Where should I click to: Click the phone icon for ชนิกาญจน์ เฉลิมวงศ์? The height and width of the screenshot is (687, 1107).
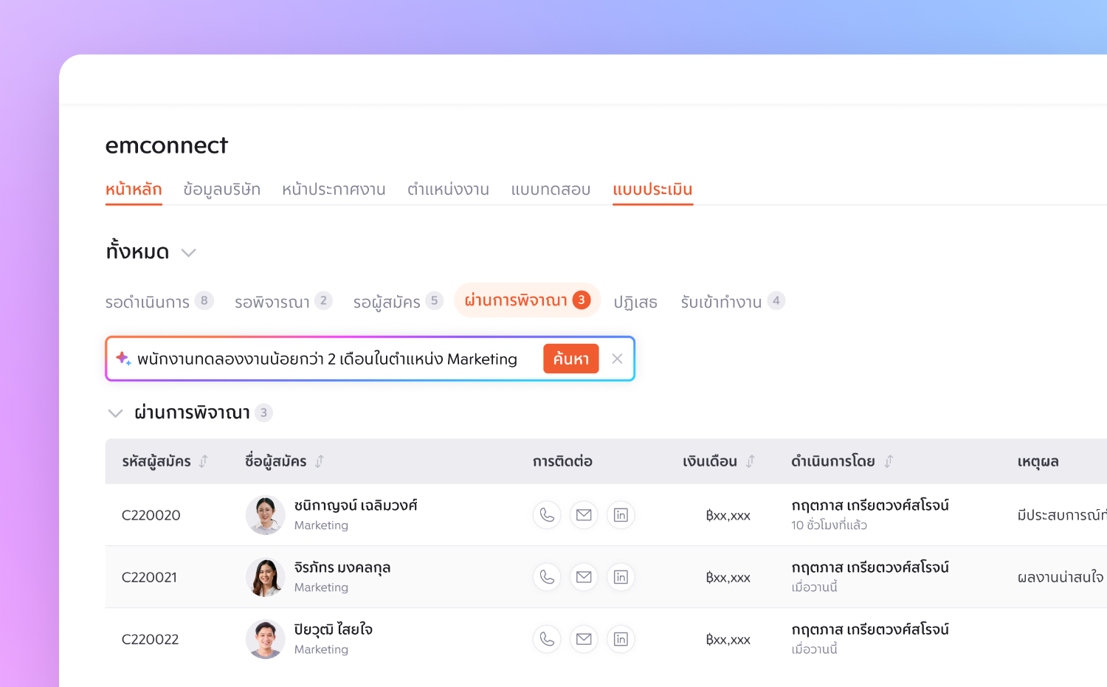547,515
